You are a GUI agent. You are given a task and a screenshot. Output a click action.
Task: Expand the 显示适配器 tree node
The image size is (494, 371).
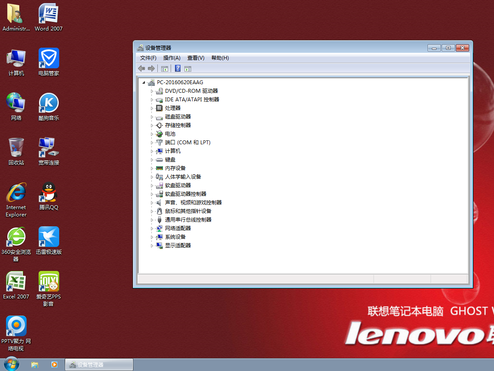(x=152, y=246)
